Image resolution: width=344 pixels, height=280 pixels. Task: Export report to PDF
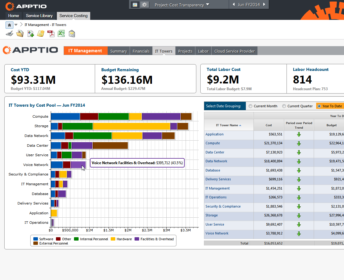click(x=51, y=34)
